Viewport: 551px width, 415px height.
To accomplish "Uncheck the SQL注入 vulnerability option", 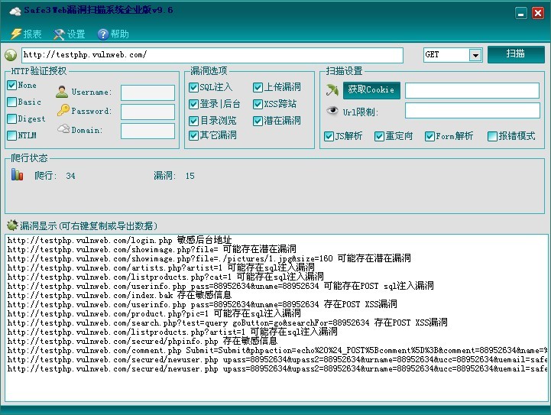I will 193,87.
